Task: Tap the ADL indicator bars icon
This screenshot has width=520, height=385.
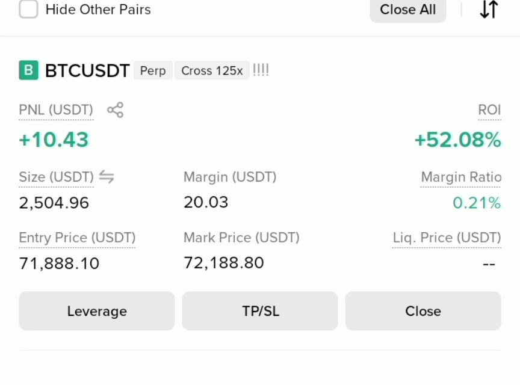Action: [261, 70]
